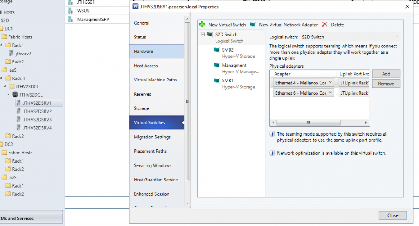The width and height of the screenshot is (419, 226).
Task: Select the All Hosts tree item
Action: tap(7, 12)
